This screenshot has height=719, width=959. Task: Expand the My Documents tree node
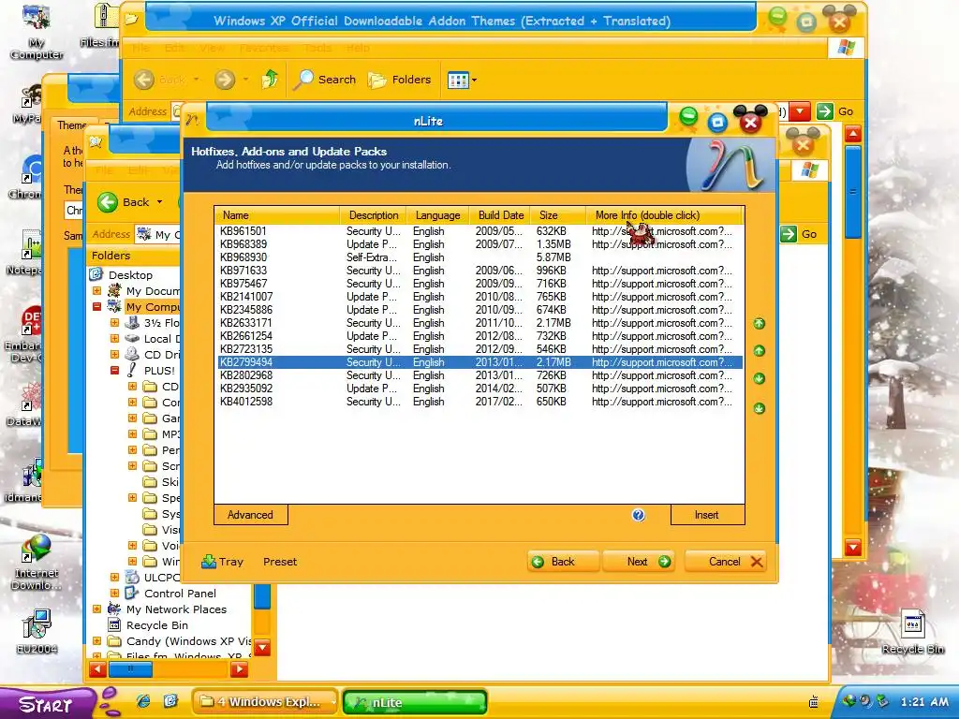coord(96,291)
